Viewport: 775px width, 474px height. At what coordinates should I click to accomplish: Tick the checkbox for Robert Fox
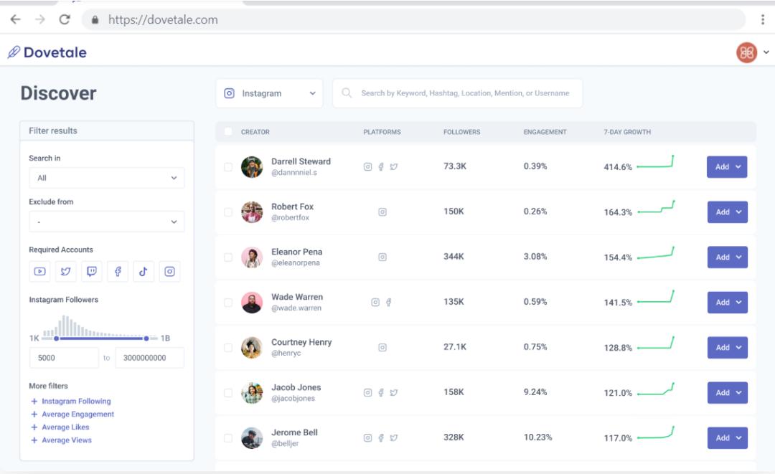tap(228, 212)
